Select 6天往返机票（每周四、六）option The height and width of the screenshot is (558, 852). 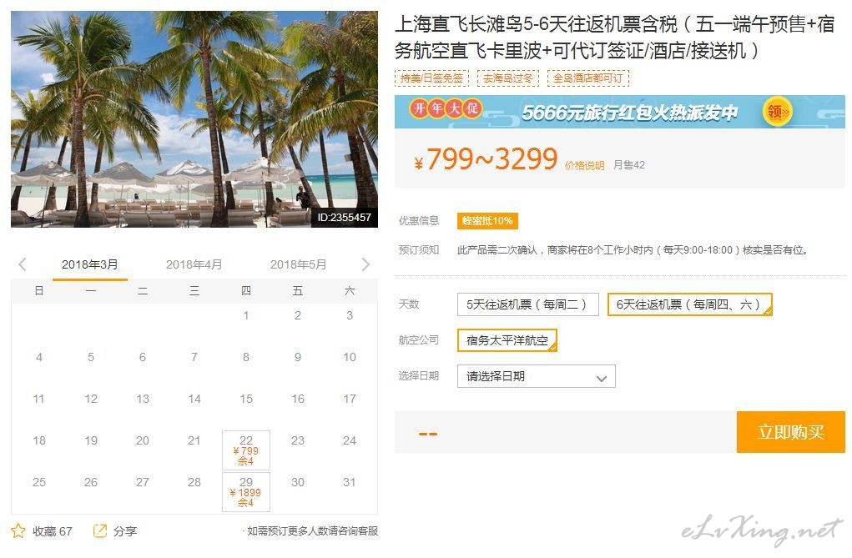click(689, 304)
